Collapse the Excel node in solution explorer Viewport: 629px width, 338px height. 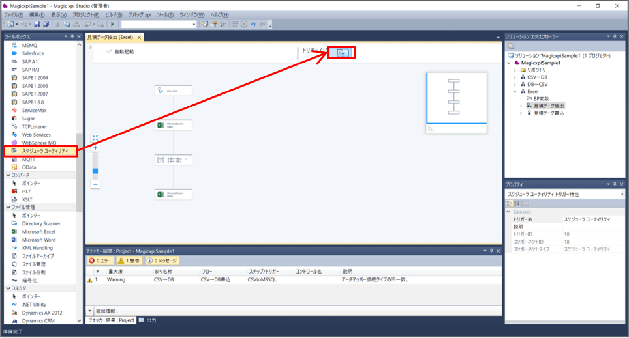pos(515,91)
